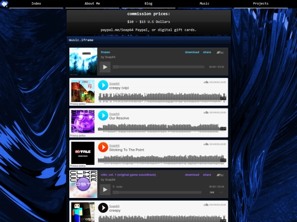297x222 pixels.
Task: Click creepy Minecraft artwork thumbnail
Action: coord(82,212)
